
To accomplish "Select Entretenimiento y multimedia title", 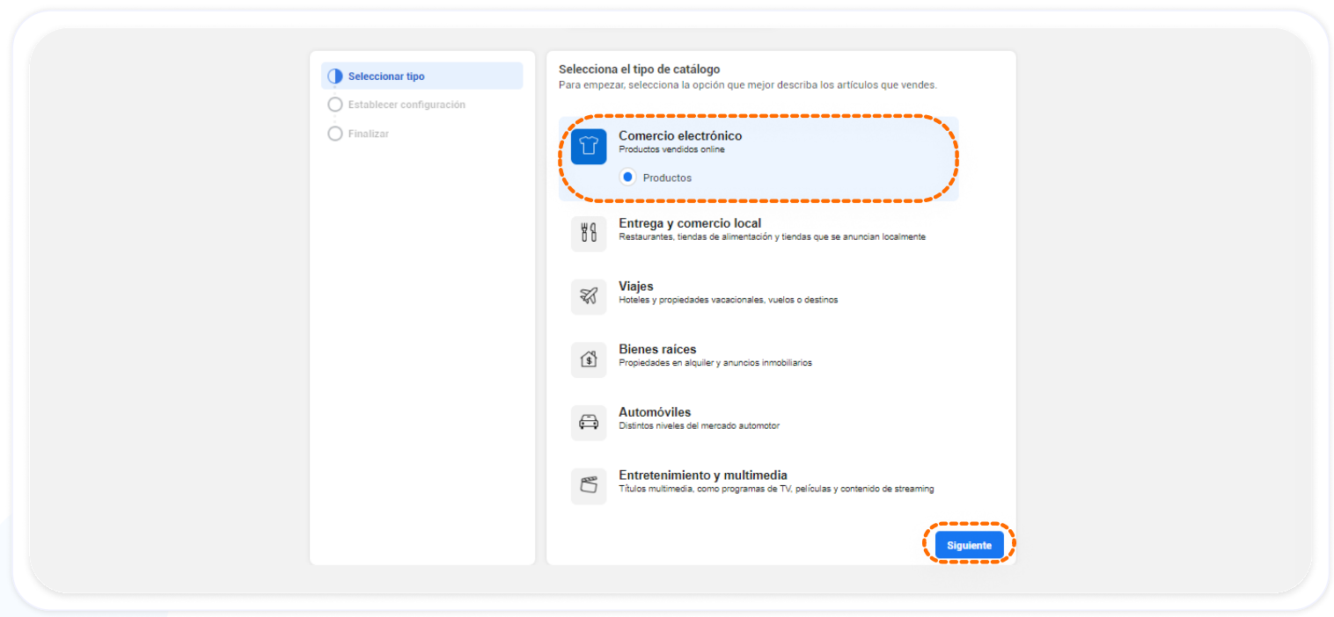I will [702, 475].
